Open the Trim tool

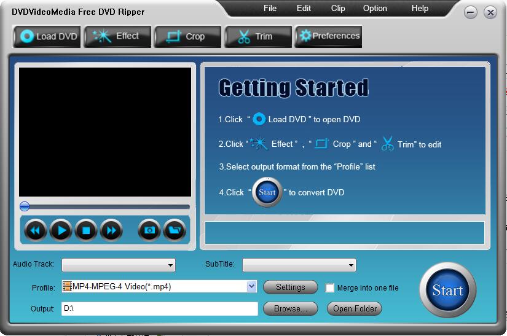pos(258,36)
